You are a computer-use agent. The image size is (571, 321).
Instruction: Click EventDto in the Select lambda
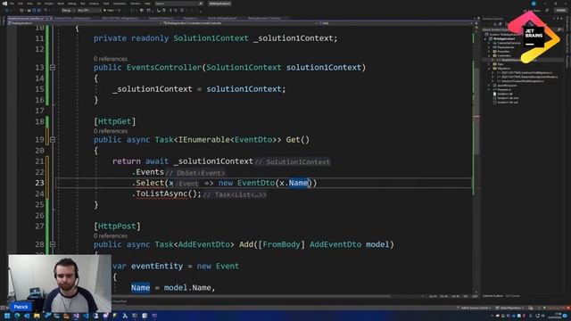tap(256, 183)
